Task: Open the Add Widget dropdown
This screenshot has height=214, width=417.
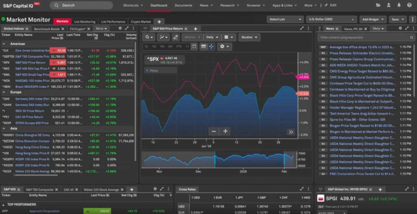Action: [373, 19]
